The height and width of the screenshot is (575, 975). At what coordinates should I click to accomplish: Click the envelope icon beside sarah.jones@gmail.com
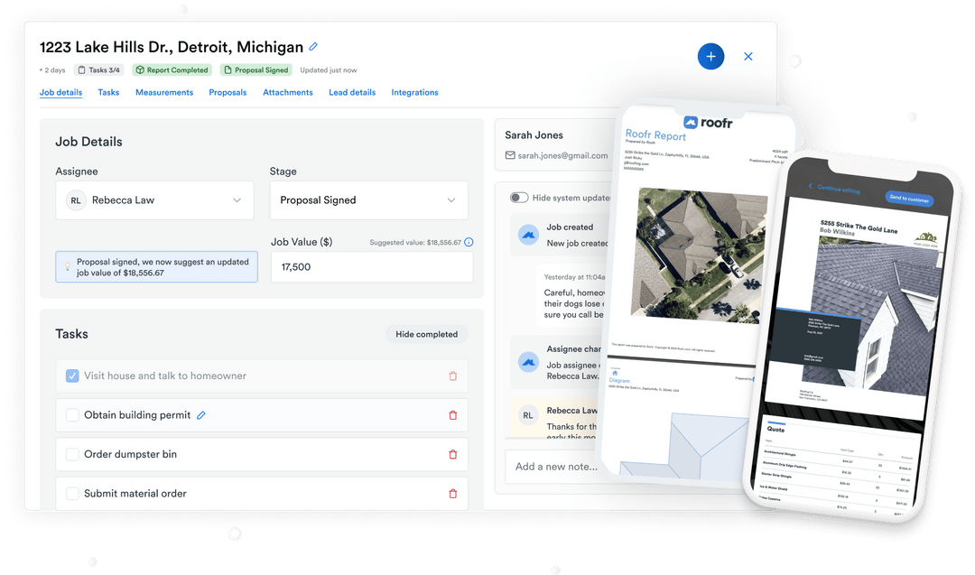click(x=510, y=154)
